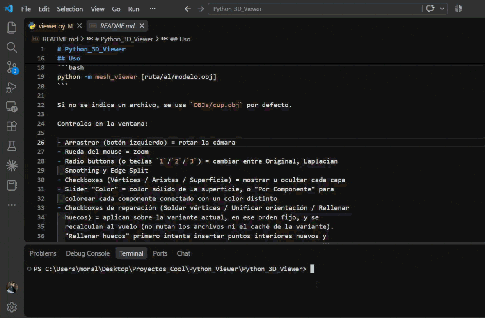Open the Explorer view in activity bar

(11, 28)
